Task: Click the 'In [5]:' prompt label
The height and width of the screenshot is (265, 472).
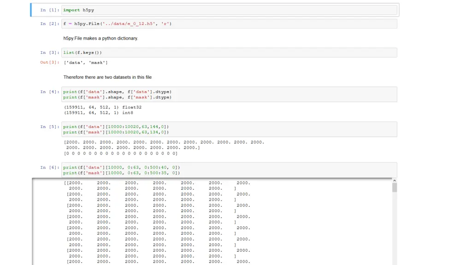Action: 50,127
